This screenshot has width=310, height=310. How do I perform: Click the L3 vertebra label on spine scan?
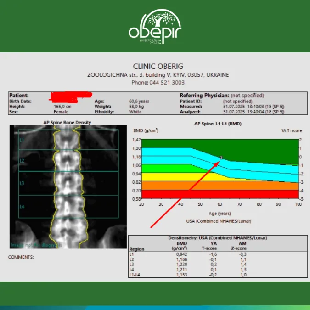click(22, 183)
